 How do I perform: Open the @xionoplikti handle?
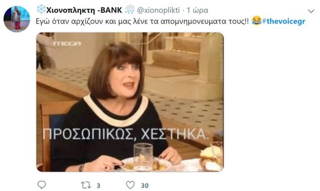(158, 10)
